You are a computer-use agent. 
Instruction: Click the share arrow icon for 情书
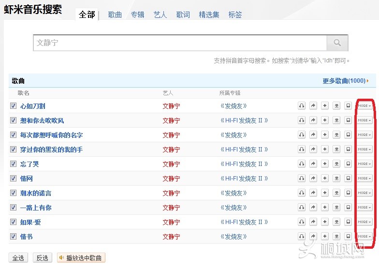313,237
